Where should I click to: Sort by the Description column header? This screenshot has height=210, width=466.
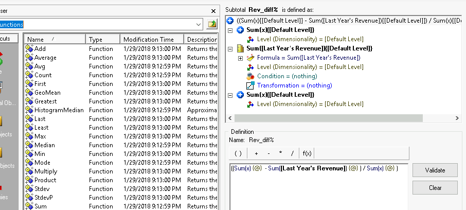[x=201, y=39]
